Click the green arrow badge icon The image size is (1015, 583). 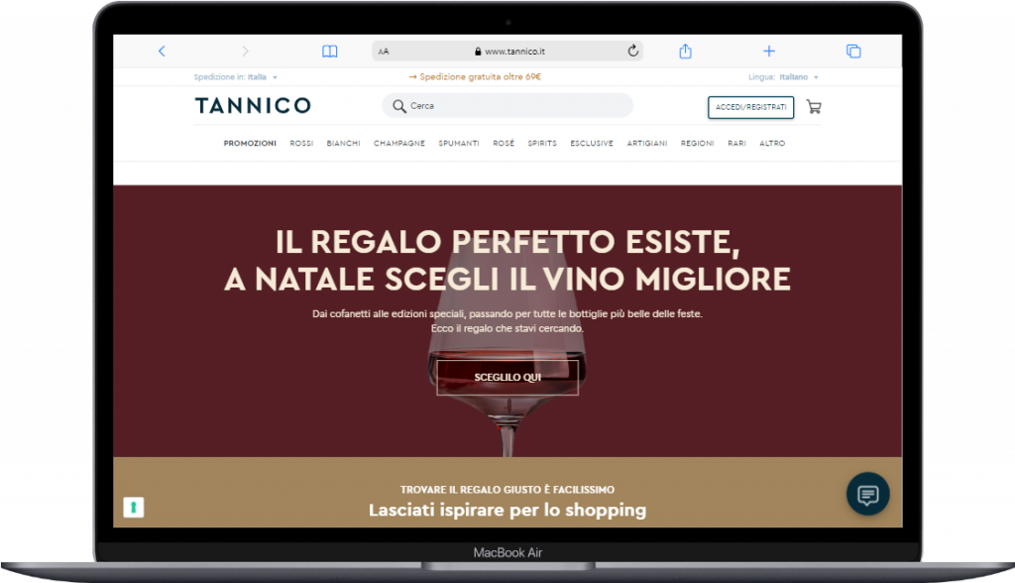134,508
